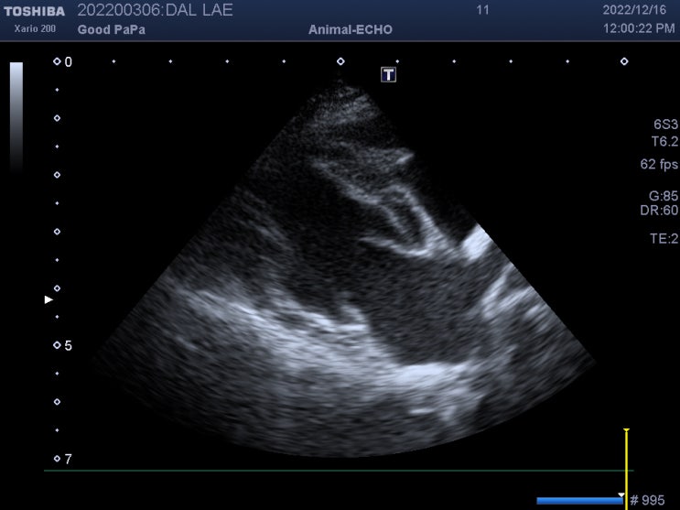Viewport: 680px width, 510px height.
Task: Click the 'TE:2' parameter
Action: pos(664,238)
